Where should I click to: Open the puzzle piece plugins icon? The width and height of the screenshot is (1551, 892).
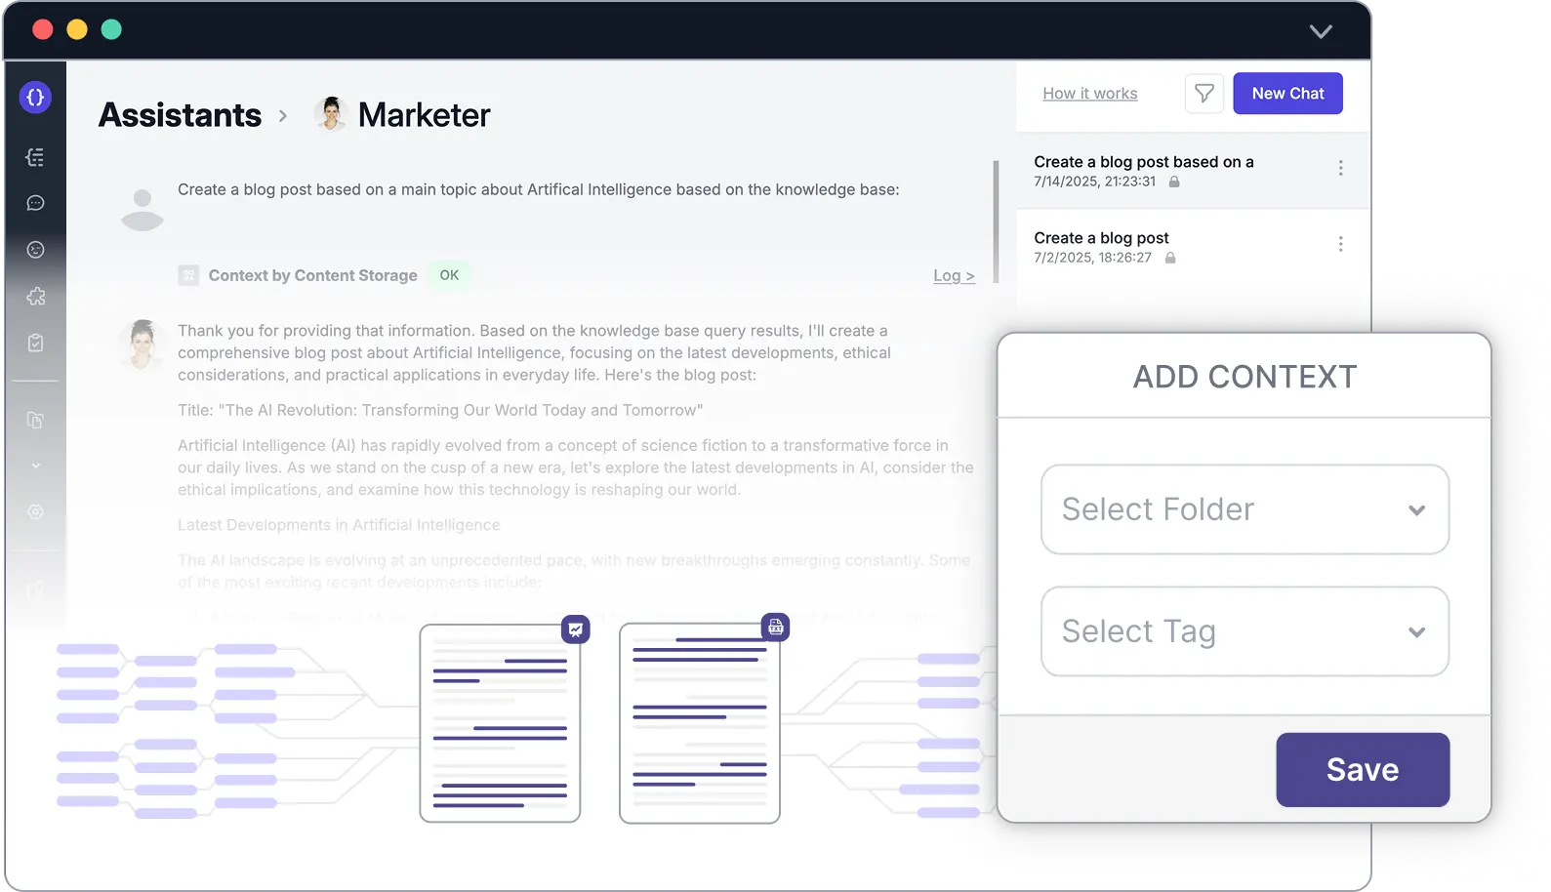coord(36,296)
